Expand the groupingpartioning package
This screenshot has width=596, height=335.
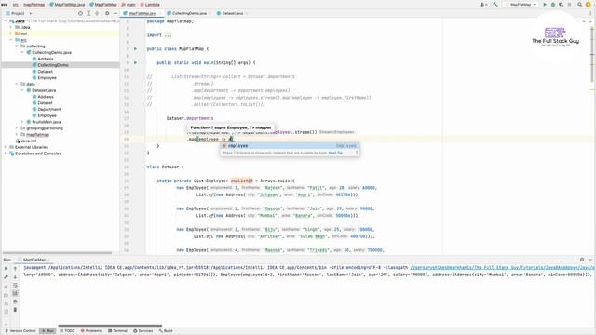17,128
